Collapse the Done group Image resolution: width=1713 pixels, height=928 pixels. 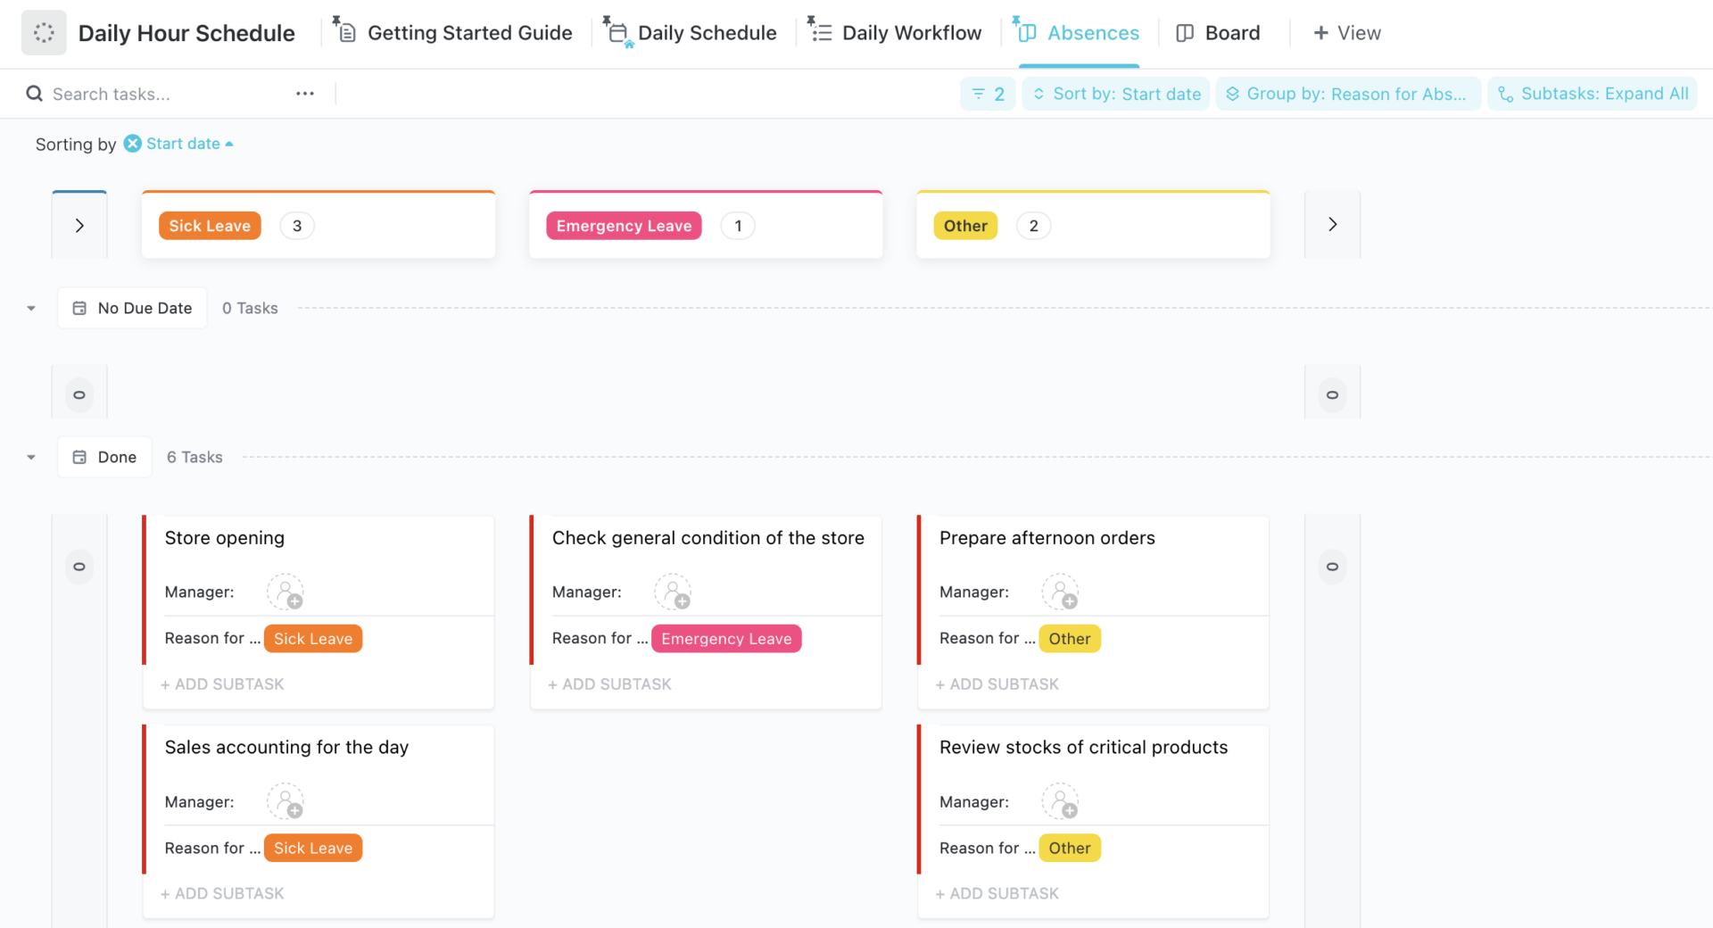point(31,457)
